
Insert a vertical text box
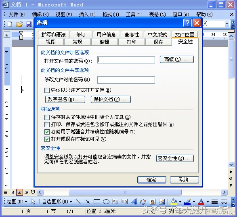click(124, 202)
